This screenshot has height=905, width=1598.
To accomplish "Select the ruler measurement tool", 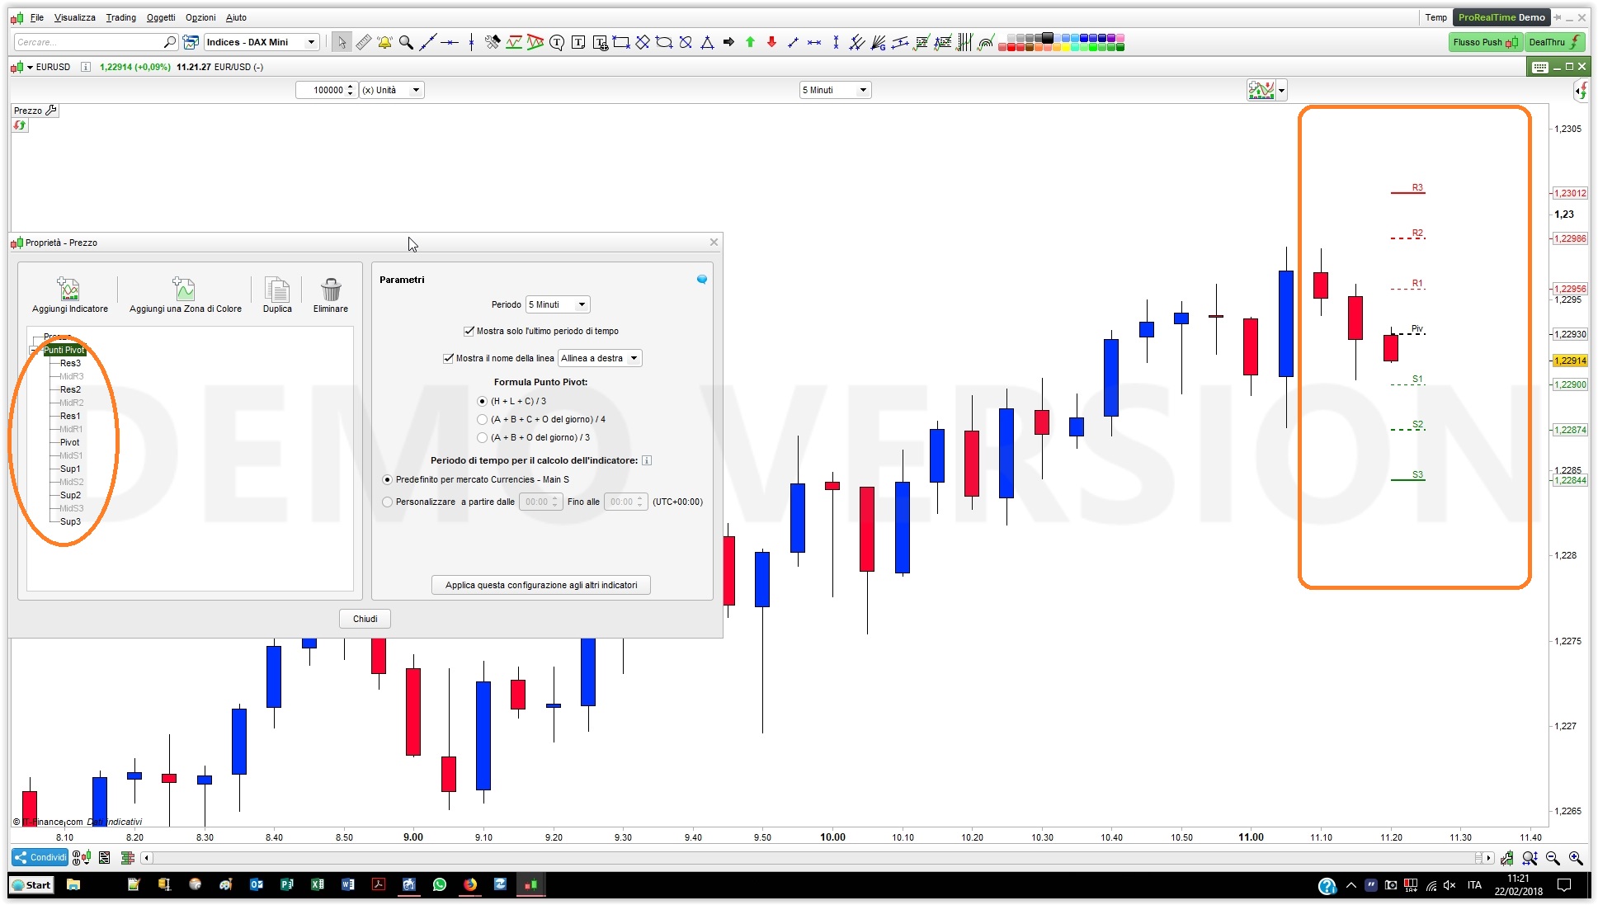I will pos(364,42).
